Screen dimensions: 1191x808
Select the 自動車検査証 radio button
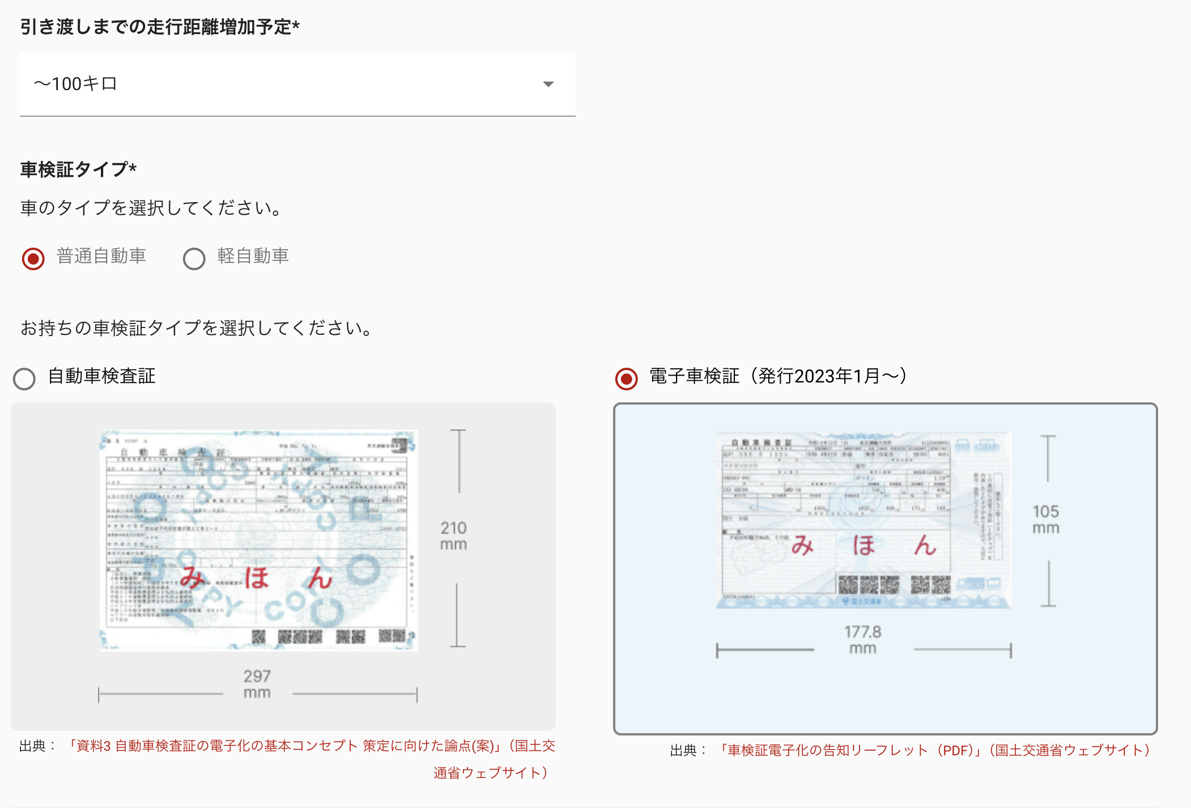24,379
